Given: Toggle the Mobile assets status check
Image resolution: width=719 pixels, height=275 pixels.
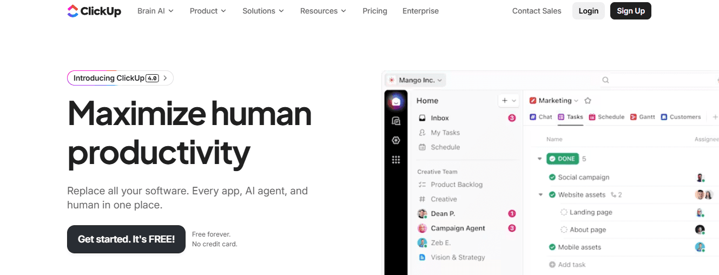Looking at the screenshot, I should coord(552,247).
